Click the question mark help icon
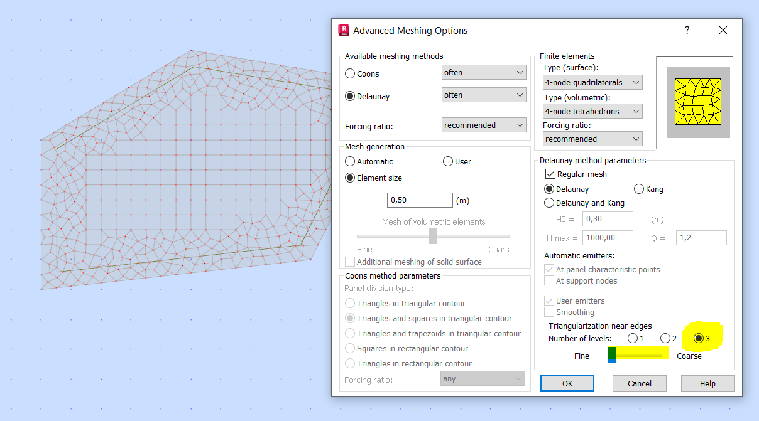 click(687, 29)
